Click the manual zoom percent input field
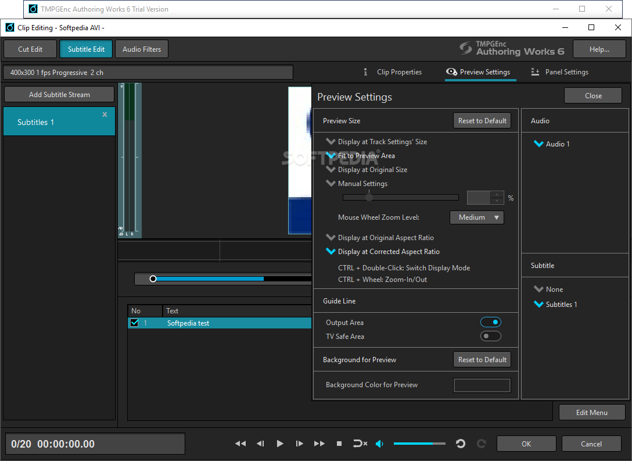632x461 pixels. pos(479,198)
